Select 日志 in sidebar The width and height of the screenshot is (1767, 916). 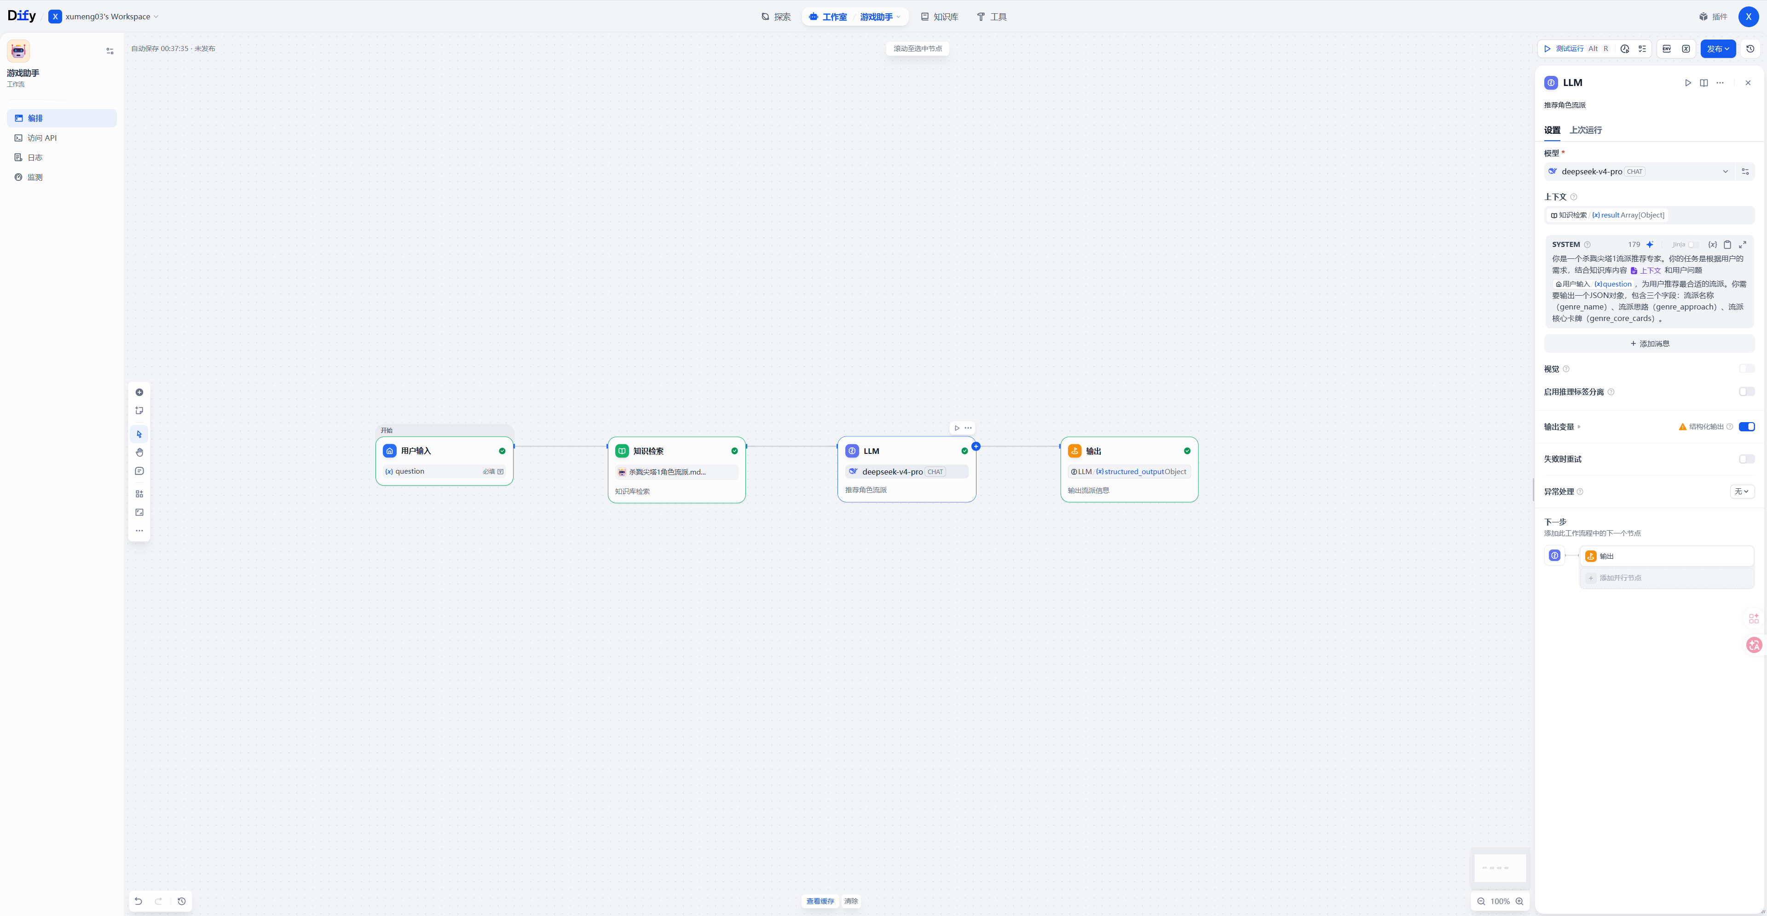62,158
